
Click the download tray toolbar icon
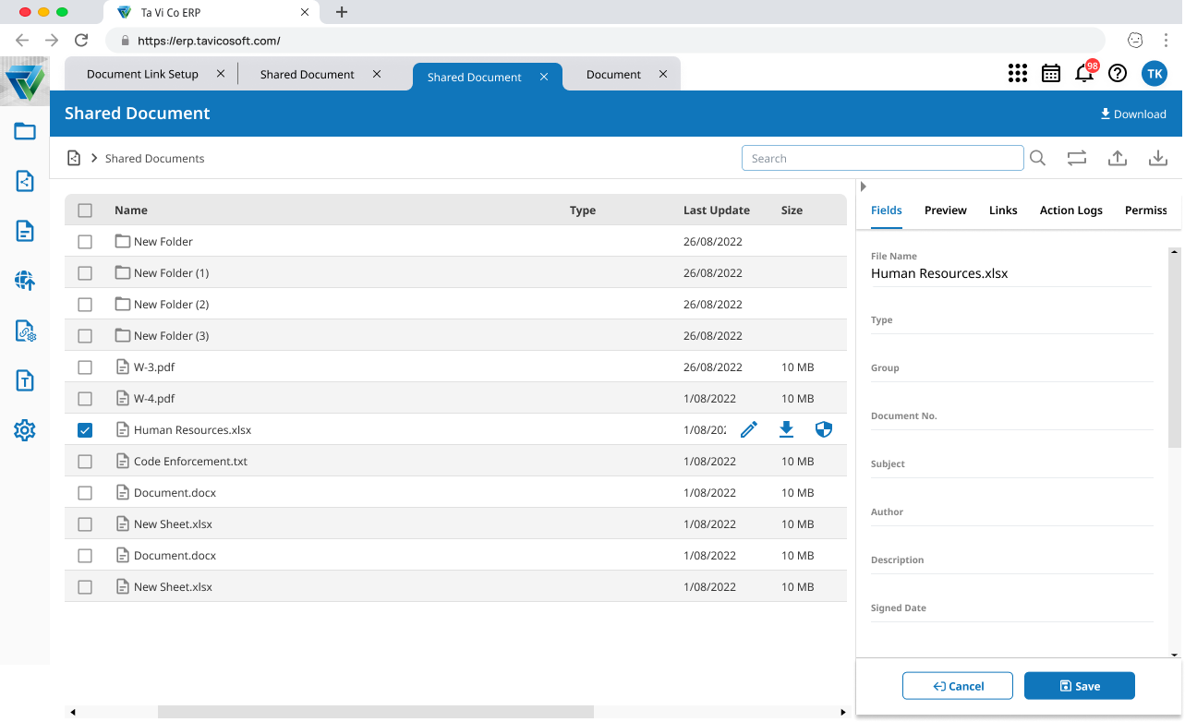[1158, 158]
